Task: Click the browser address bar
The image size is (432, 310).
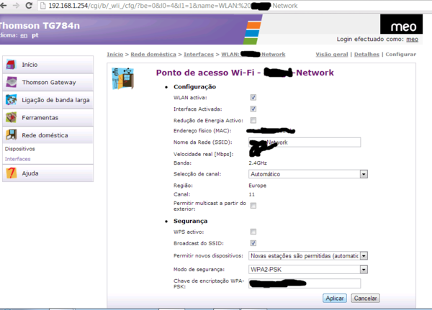Action: click(235, 6)
